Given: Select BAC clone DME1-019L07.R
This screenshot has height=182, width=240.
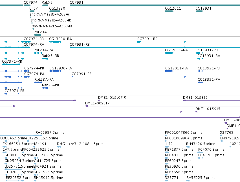Looking at the screenshot, I should [112, 98].
